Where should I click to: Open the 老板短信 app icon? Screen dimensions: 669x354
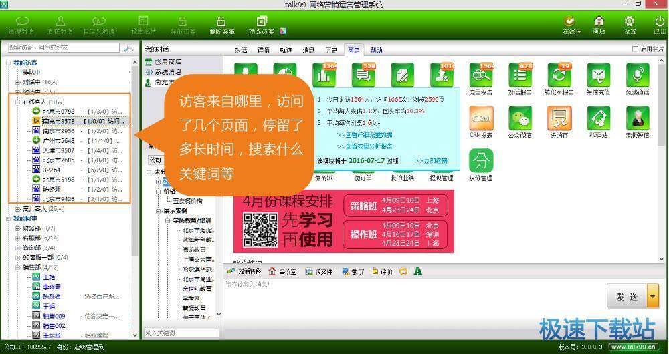(638, 118)
